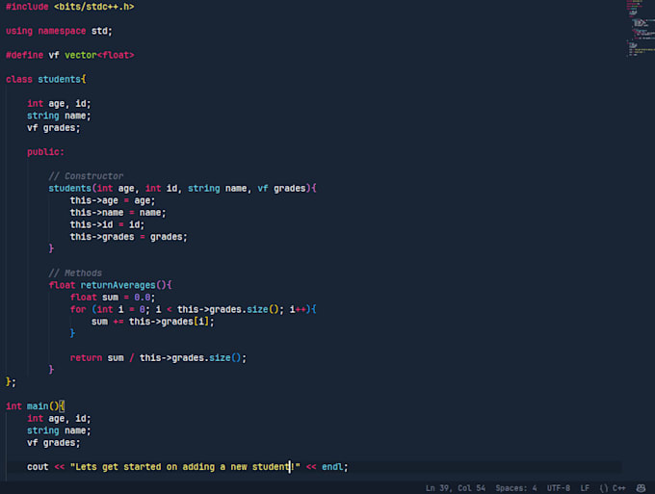Image resolution: width=655 pixels, height=494 pixels.
Task: Click the closing }; of the class
Action: tap(11, 382)
